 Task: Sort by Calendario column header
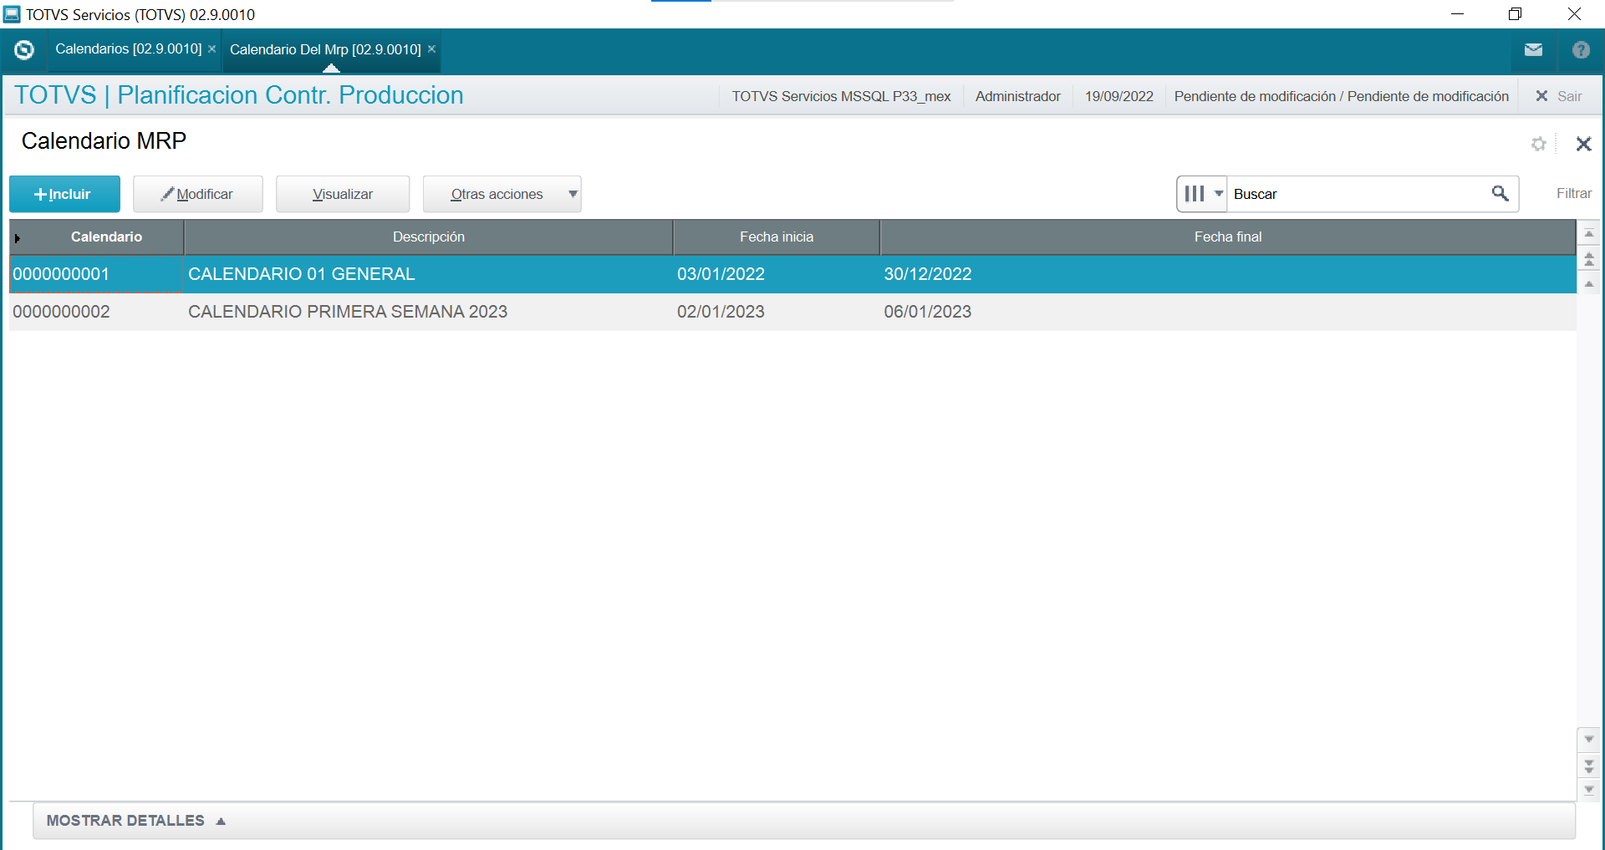[106, 237]
